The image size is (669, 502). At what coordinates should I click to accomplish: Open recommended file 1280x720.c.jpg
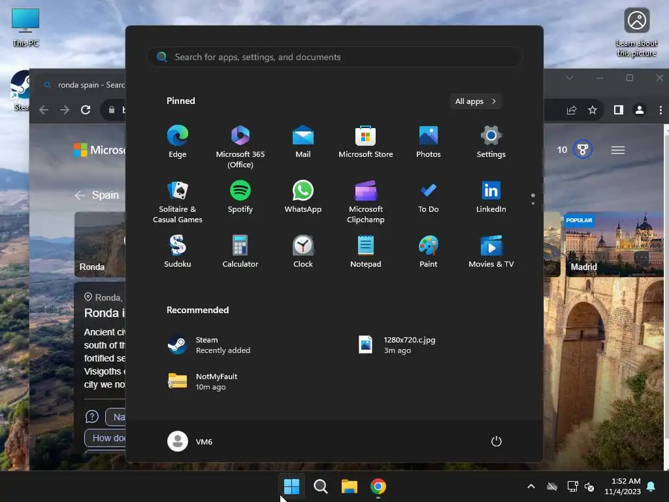[397, 345]
